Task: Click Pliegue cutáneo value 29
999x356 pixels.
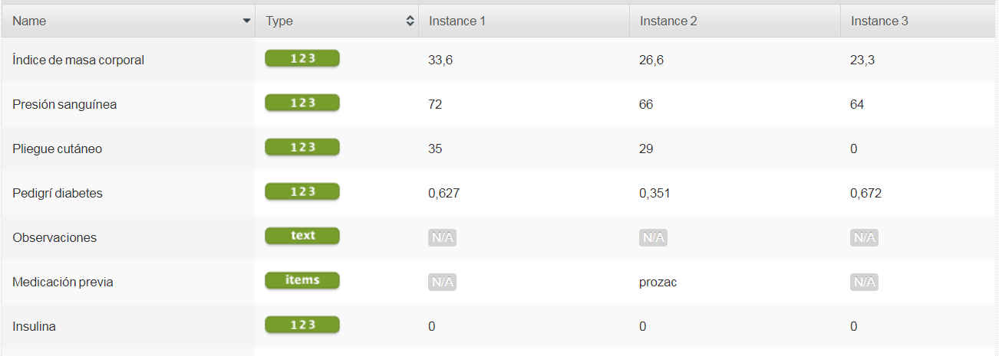Action: (646, 149)
